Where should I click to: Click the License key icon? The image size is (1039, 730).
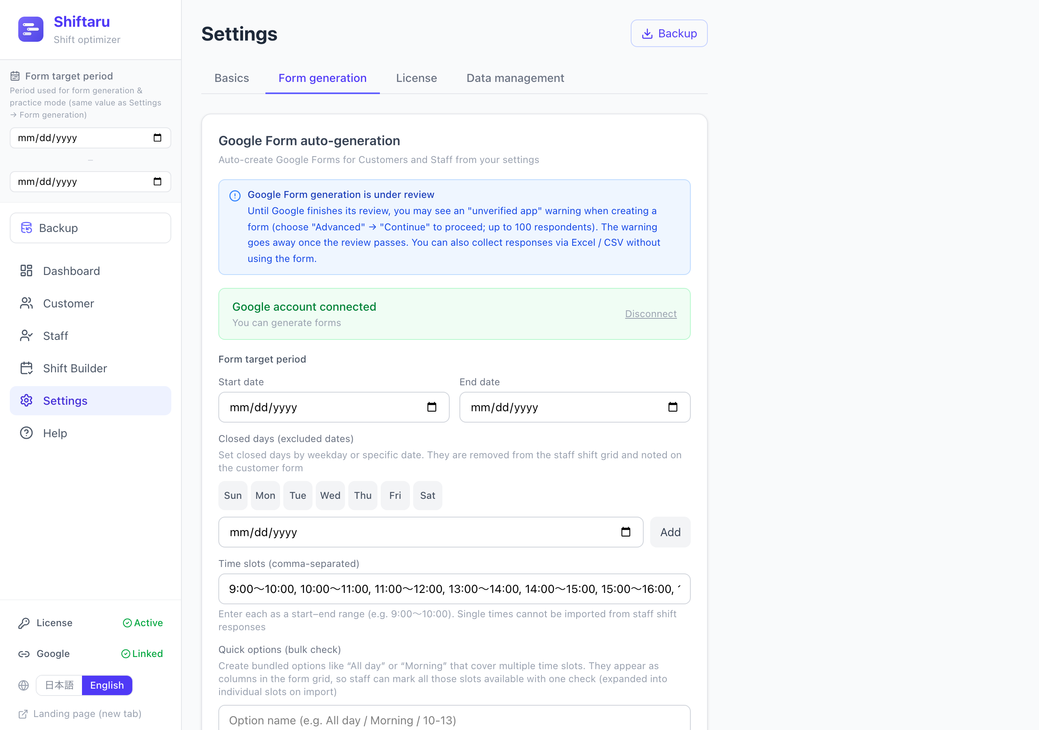point(24,623)
